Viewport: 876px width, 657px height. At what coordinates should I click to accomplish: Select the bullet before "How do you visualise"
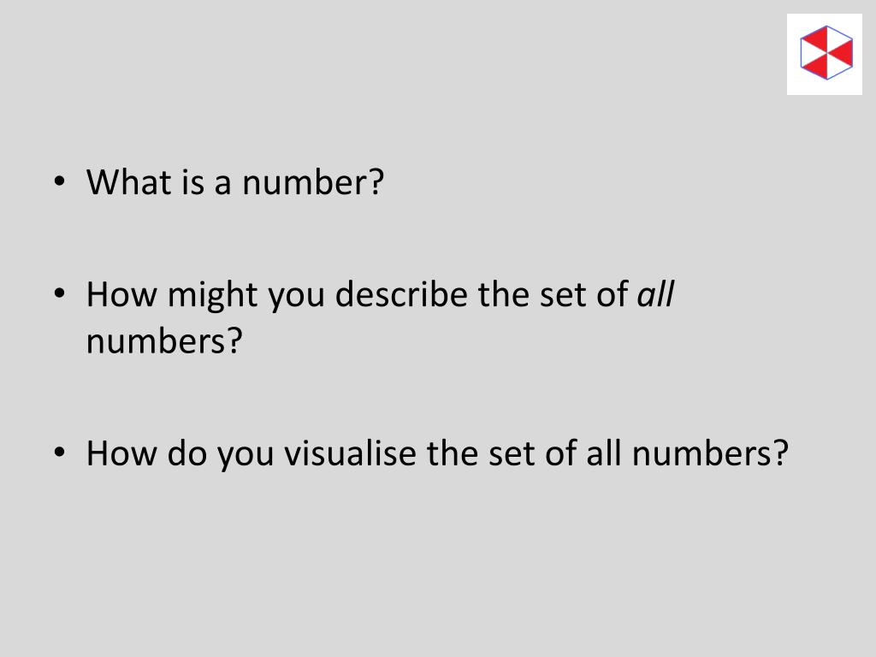(59, 453)
